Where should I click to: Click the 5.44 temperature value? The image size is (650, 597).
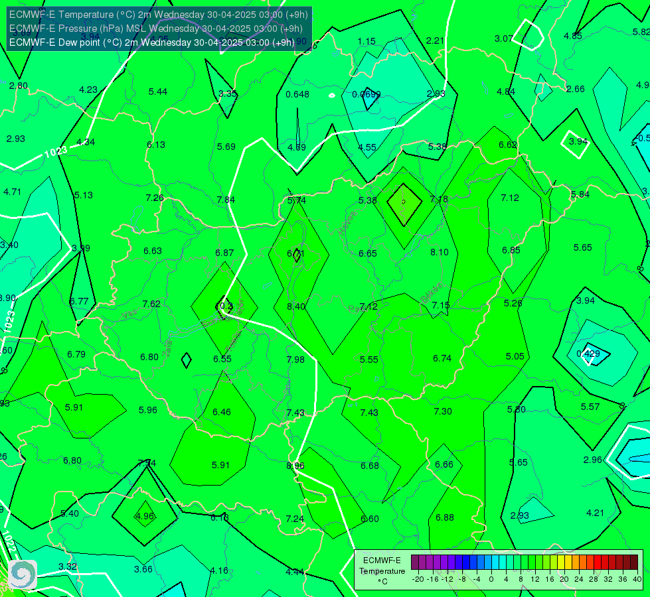coord(158,92)
